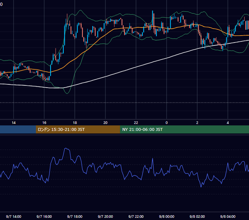The width and height of the screenshot is (249, 220).
Task: Click the 9/7 20:00 date label
Action: click(x=105, y=216)
